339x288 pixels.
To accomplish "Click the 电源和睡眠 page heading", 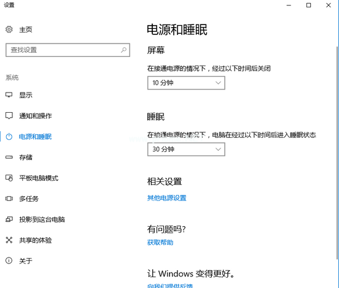I will (177, 29).
